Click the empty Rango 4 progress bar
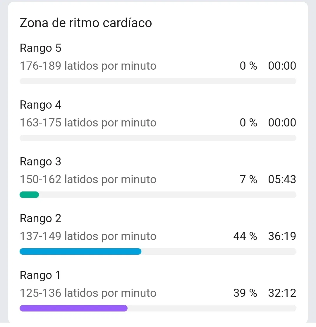Image resolution: width=316 pixels, height=327 pixels. (x=158, y=138)
